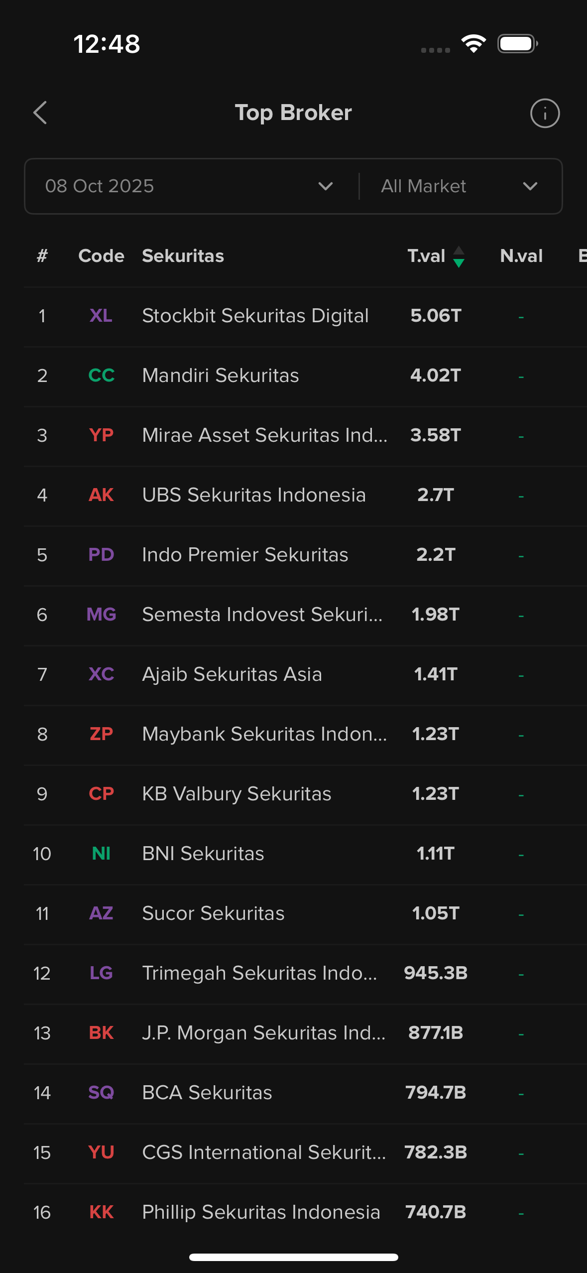Tap the battery status icon
The height and width of the screenshot is (1273, 587).
click(x=517, y=44)
